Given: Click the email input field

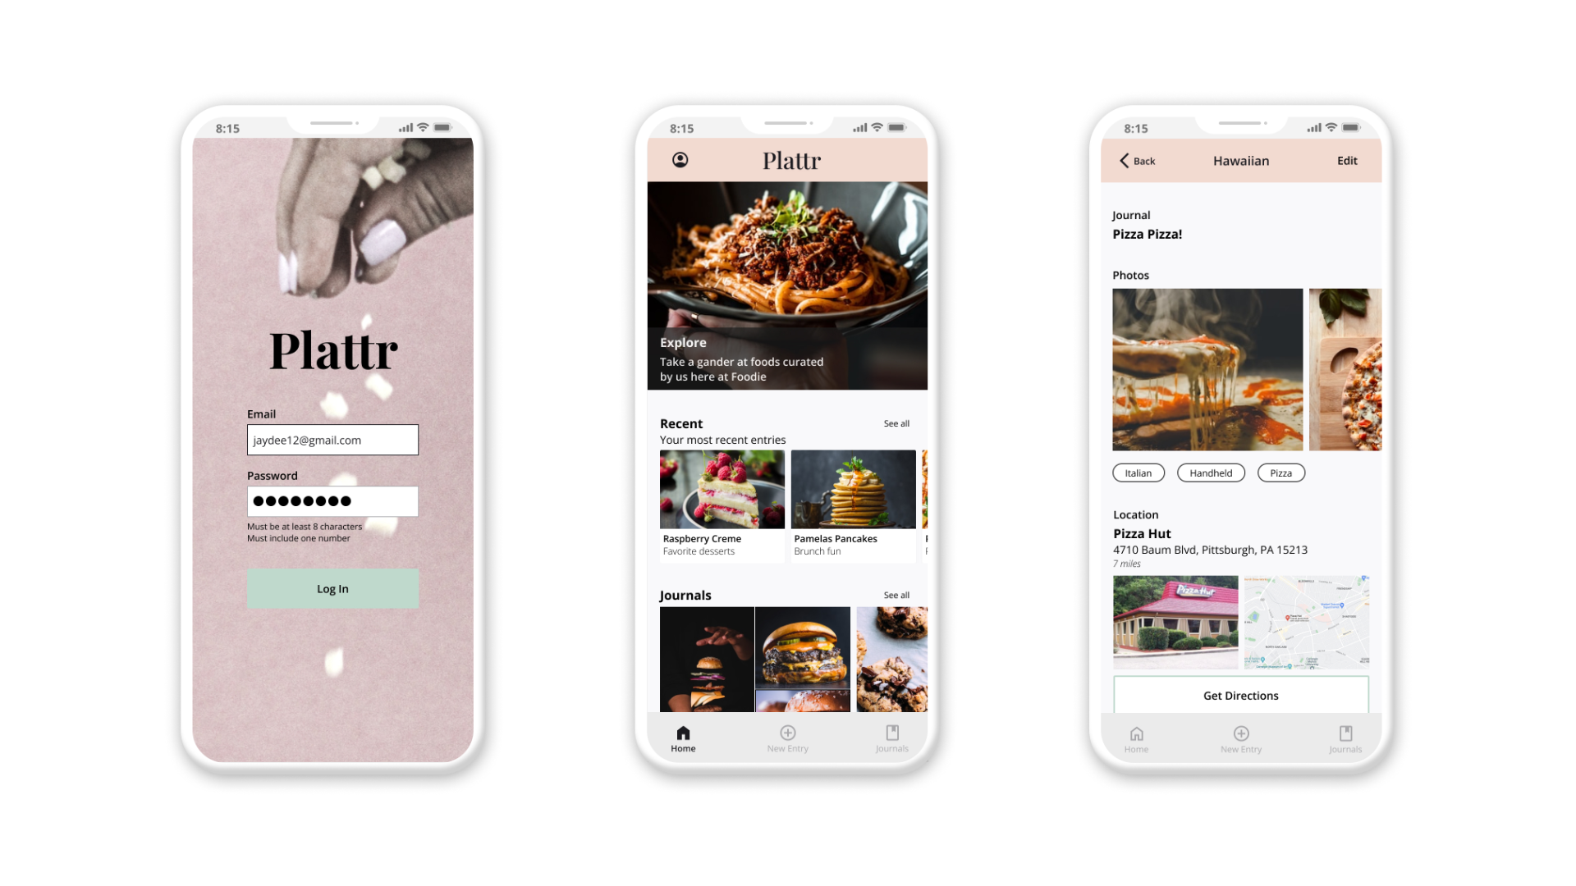Looking at the screenshot, I should click(x=332, y=439).
